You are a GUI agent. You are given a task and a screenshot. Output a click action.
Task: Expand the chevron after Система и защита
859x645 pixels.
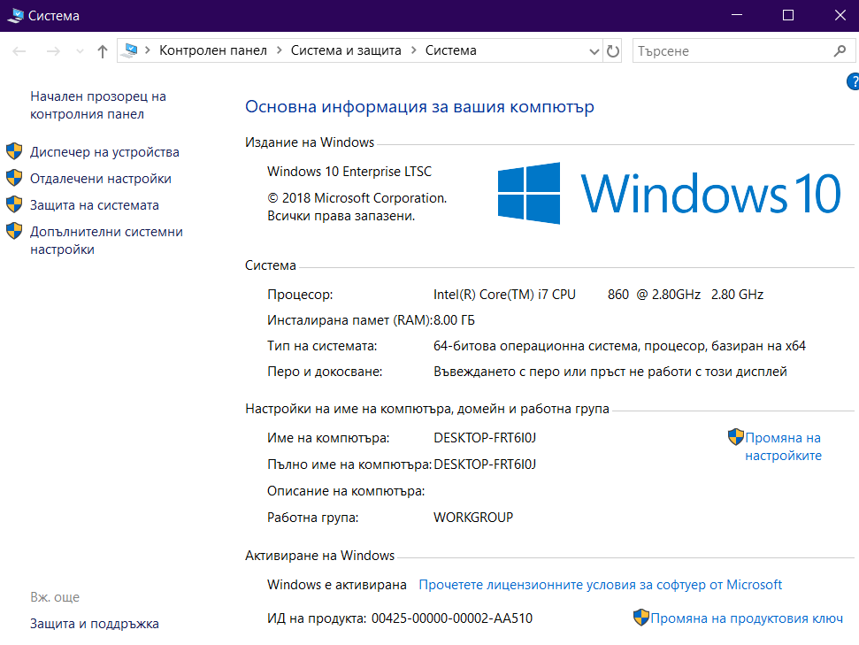pyautogui.click(x=414, y=50)
